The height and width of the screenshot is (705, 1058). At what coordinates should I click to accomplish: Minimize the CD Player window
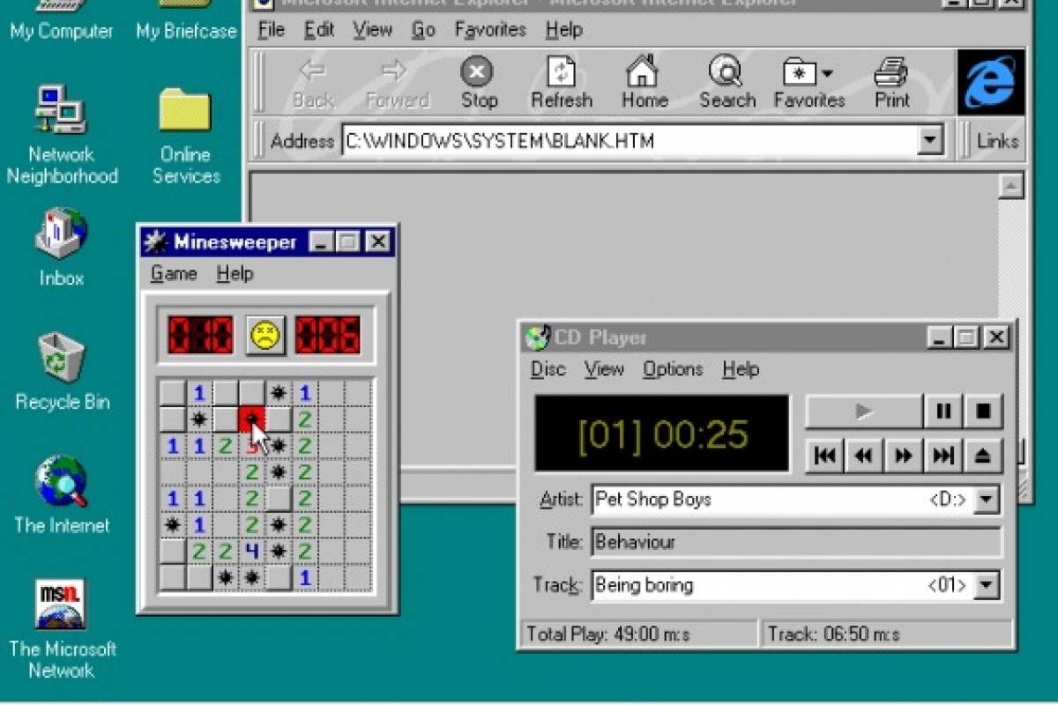click(x=940, y=337)
